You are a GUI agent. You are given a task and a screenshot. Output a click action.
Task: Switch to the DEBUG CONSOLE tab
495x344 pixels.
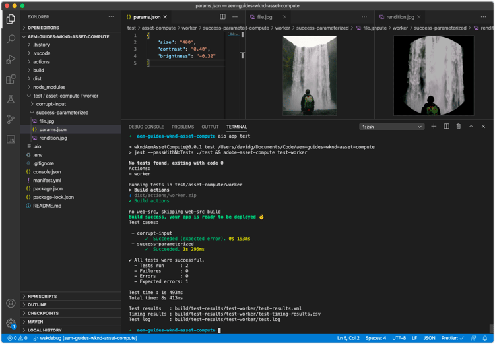[x=146, y=127]
